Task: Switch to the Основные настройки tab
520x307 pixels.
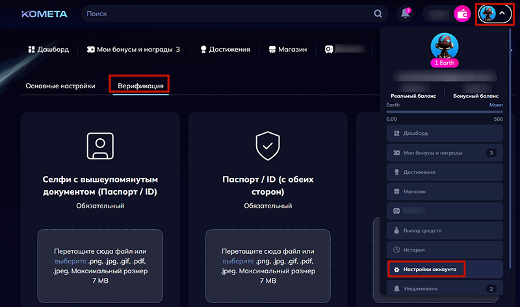Action: pyautogui.click(x=60, y=86)
